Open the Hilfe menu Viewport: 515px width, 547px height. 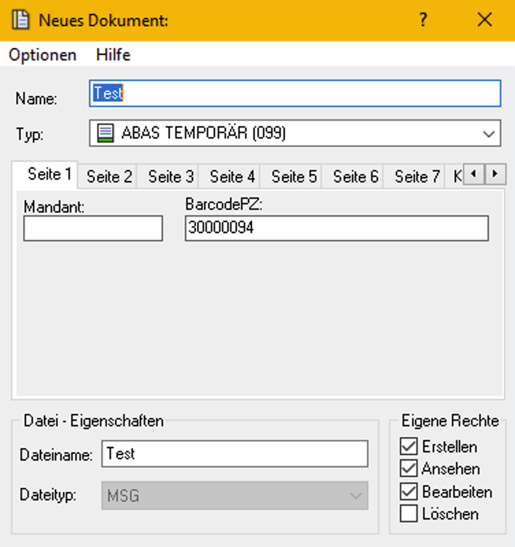coord(113,55)
